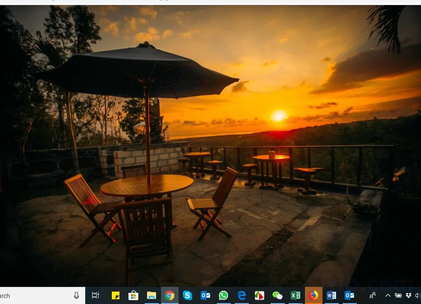Expand the hidden system tray icons
Screen dimensions: 421x304
pyautogui.click(x=388, y=295)
